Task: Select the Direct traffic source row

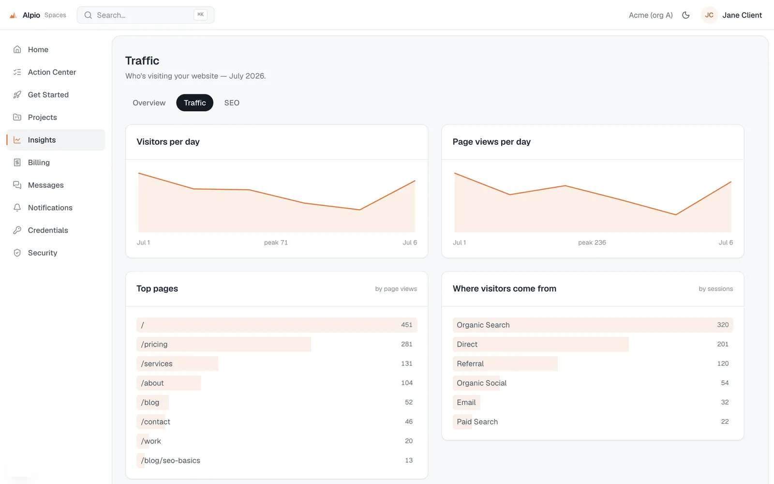Action: [593, 344]
